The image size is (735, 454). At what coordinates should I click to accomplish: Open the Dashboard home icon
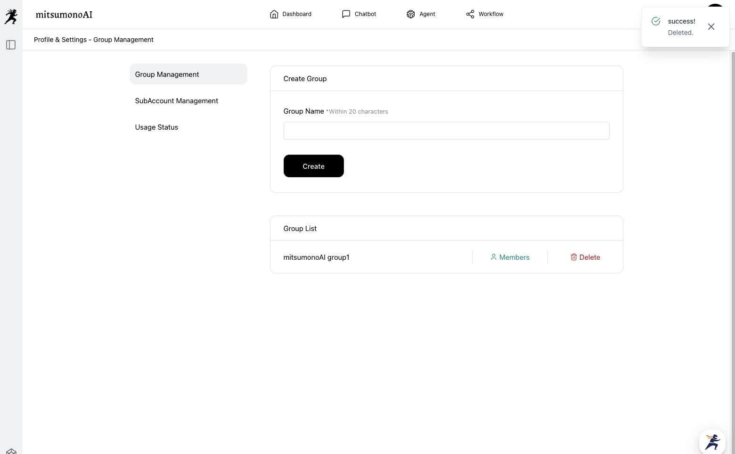point(274,14)
